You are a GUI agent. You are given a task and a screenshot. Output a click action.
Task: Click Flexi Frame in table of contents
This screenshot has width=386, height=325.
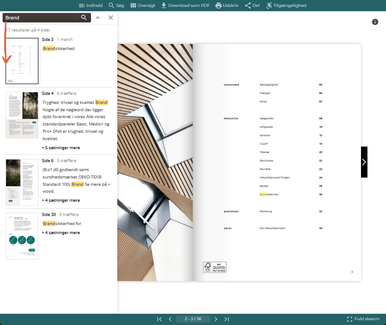[x=266, y=161]
